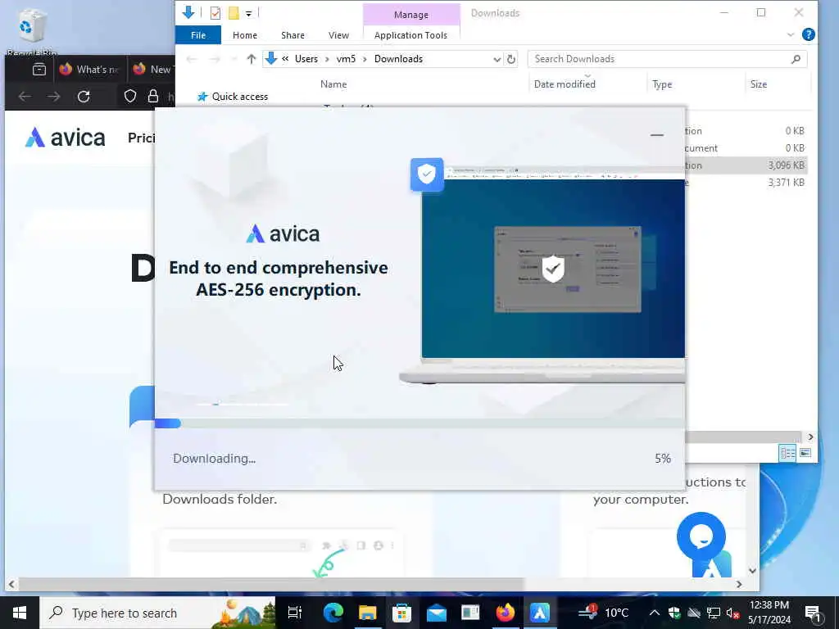Click the Avica icon in taskbar

[x=539, y=613]
